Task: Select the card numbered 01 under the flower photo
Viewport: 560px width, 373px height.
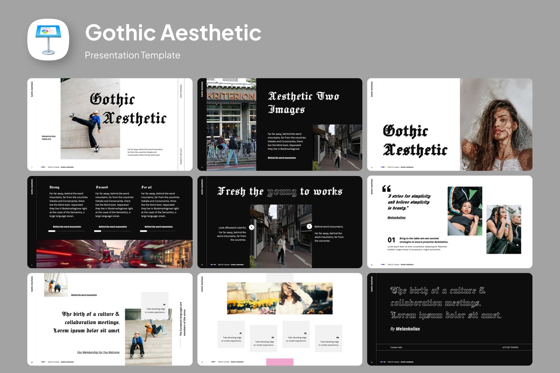Action: [x=231, y=334]
